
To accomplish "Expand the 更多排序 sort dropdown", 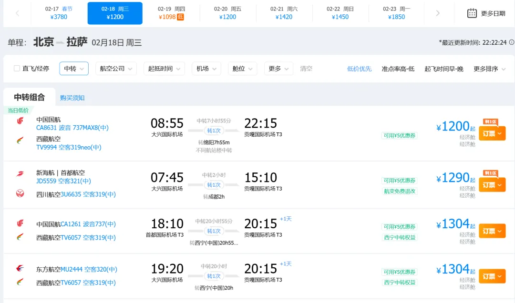I will (x=489, y=69).
